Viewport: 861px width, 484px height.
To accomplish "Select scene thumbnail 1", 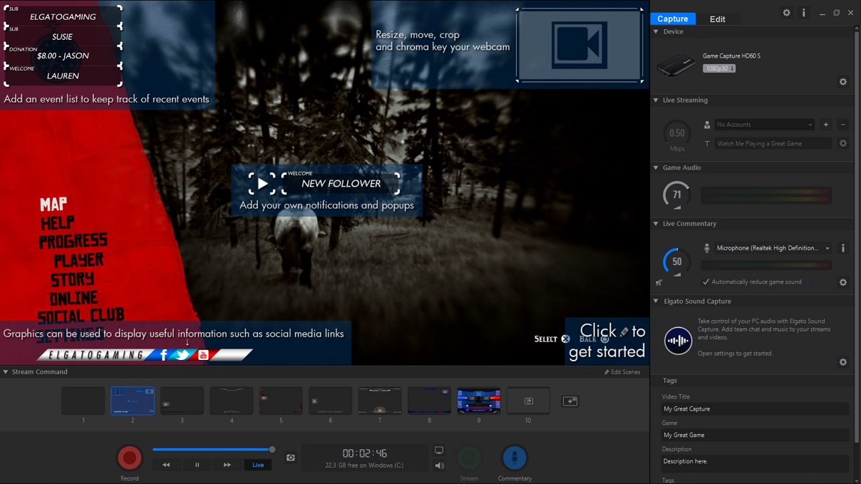I will coord(83,401).
